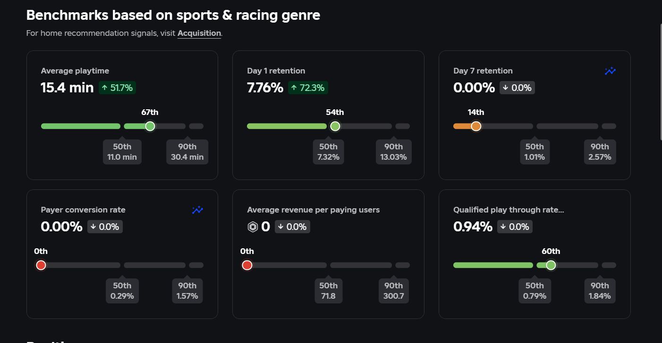Click the Qualified play through 60th marker
Screen dimensions: 662x343
[551, 265]
